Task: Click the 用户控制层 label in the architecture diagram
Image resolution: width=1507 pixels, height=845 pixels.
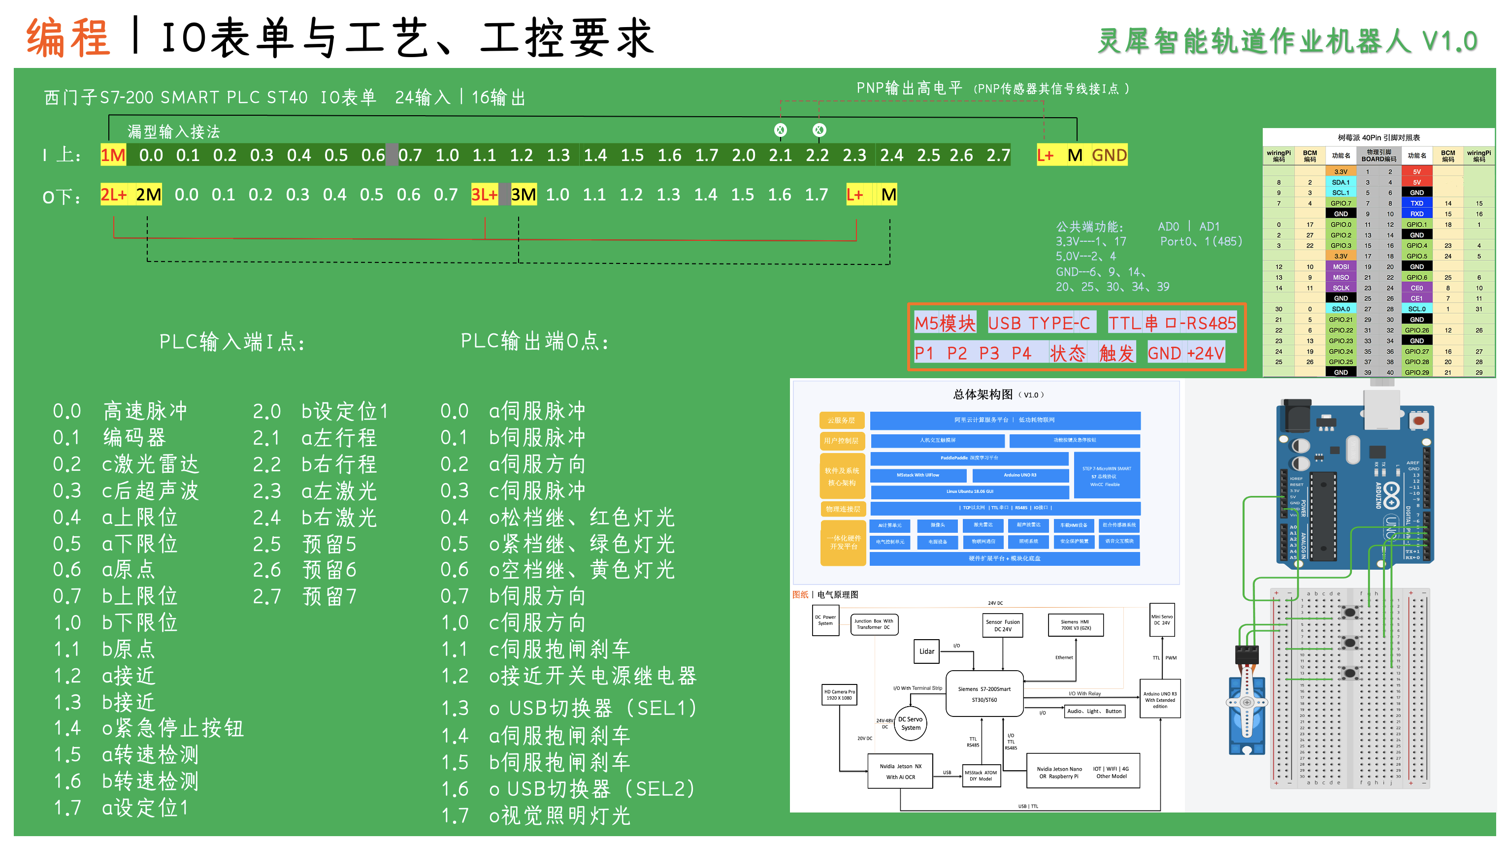Action: (841, 440)
